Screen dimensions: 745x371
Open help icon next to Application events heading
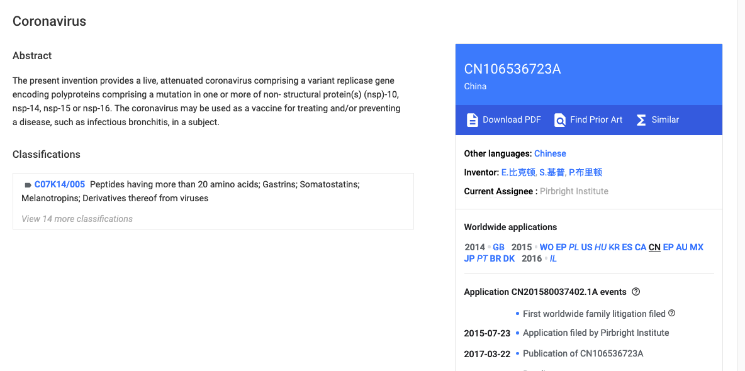click(x=636, y=292)
